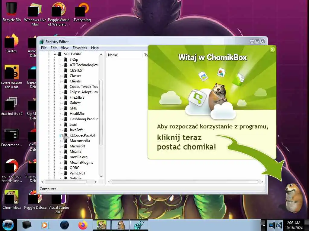Image resolution: width=309 pixels, height=231 pixels.
Task: Select the MozillaPlugins registry key
Action: (81, 162)
